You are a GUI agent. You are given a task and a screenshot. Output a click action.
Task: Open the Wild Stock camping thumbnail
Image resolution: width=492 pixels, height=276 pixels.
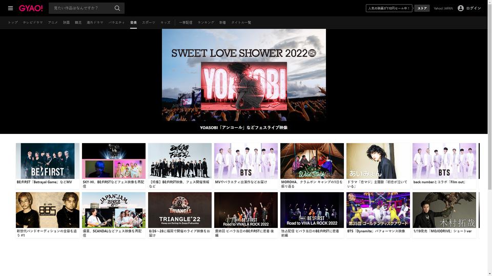pyautogui.click(x=312, y=161)
